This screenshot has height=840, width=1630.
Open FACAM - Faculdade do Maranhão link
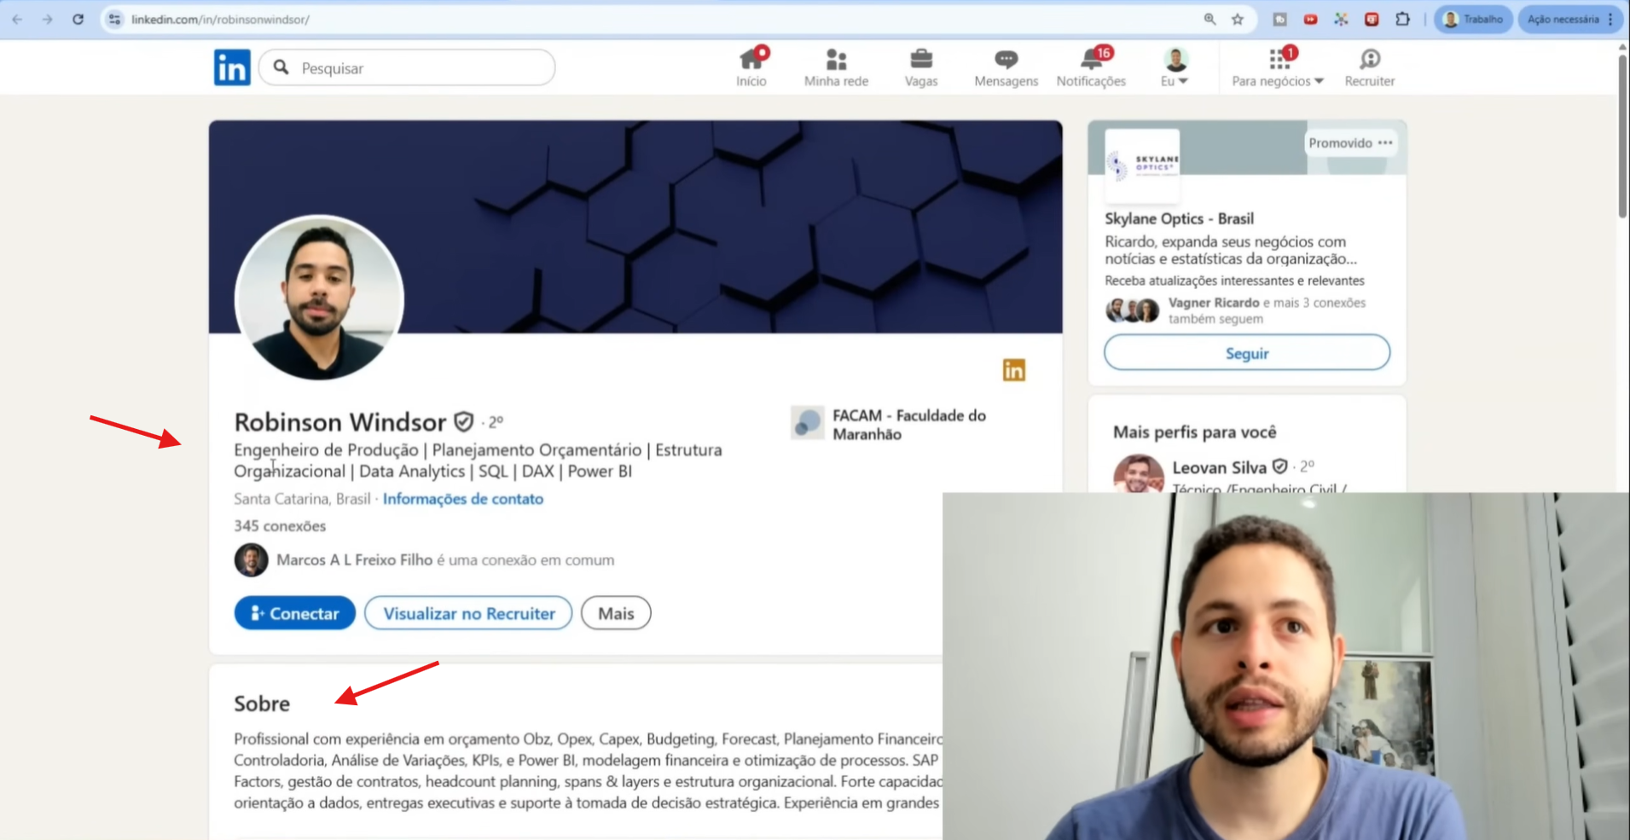coord(909,425)
